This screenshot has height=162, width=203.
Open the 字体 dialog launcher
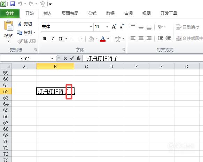[x=124, y=50]
